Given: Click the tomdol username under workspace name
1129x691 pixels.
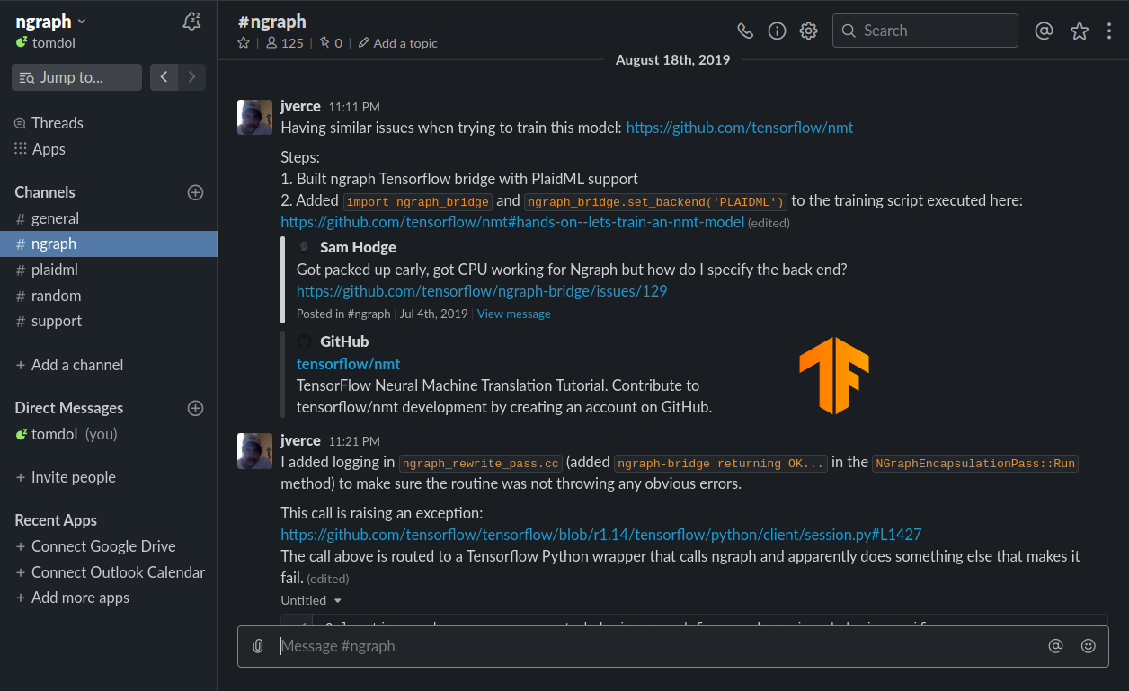Looking at the screenshot, I should (x=54, y=42).
